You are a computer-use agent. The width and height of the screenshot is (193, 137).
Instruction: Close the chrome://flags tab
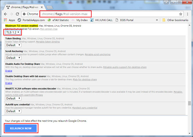[42, 7]
